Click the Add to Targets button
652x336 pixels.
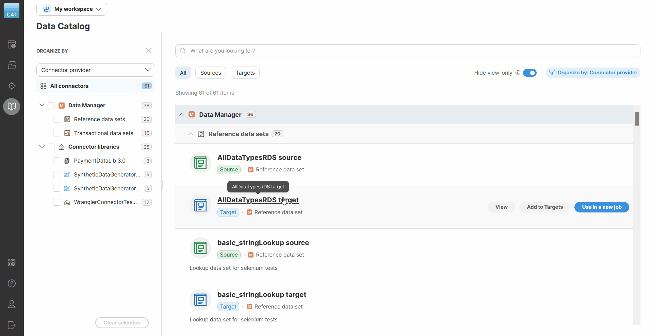pos(545,207)
